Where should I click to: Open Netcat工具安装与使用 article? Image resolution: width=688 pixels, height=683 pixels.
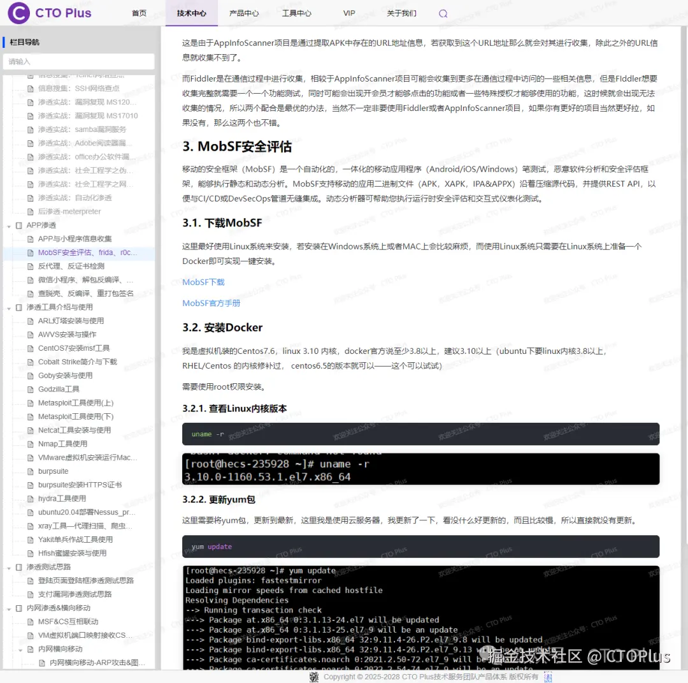tap(74, 430)
